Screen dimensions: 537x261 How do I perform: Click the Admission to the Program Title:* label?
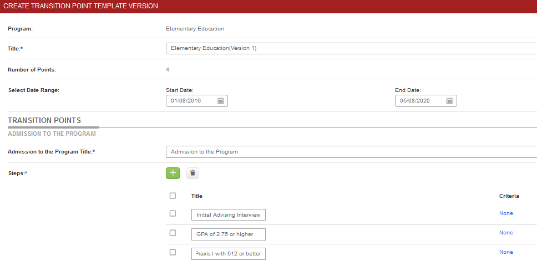pyautogui.click(x=52, y=152)
